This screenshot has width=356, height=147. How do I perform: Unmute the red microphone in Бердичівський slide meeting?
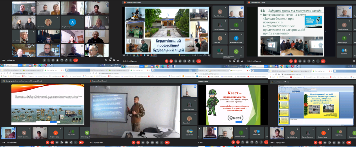coord(167,61)
